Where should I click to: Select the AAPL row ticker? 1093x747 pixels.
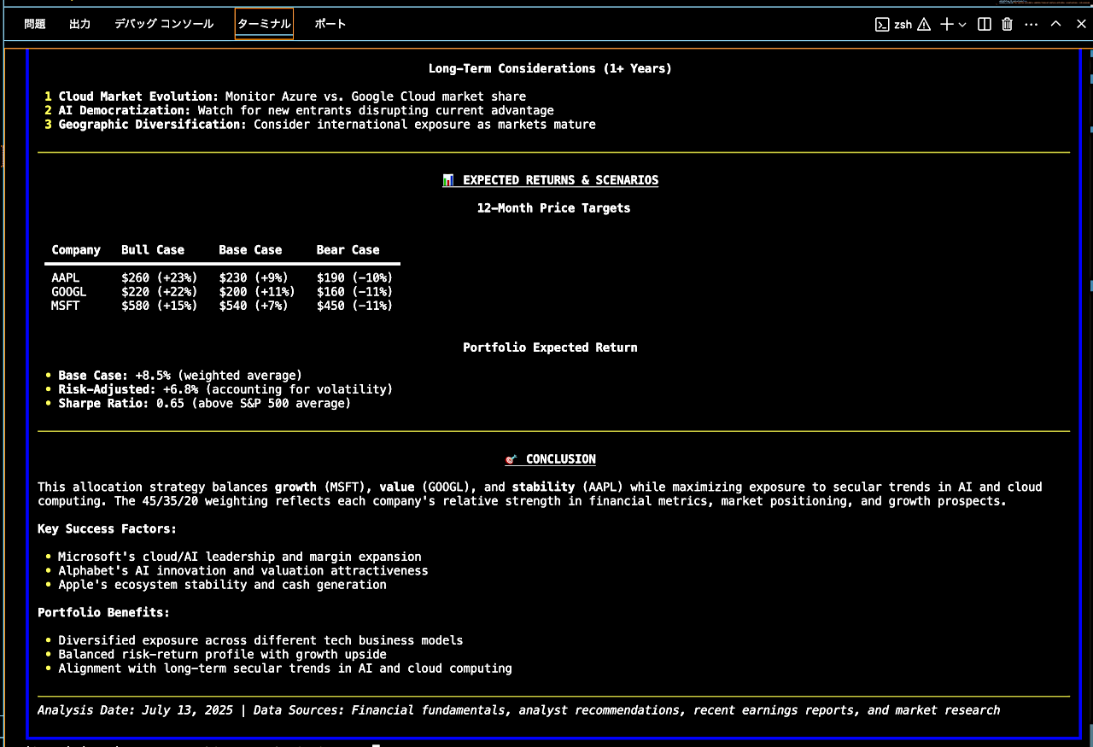[65, 277]
